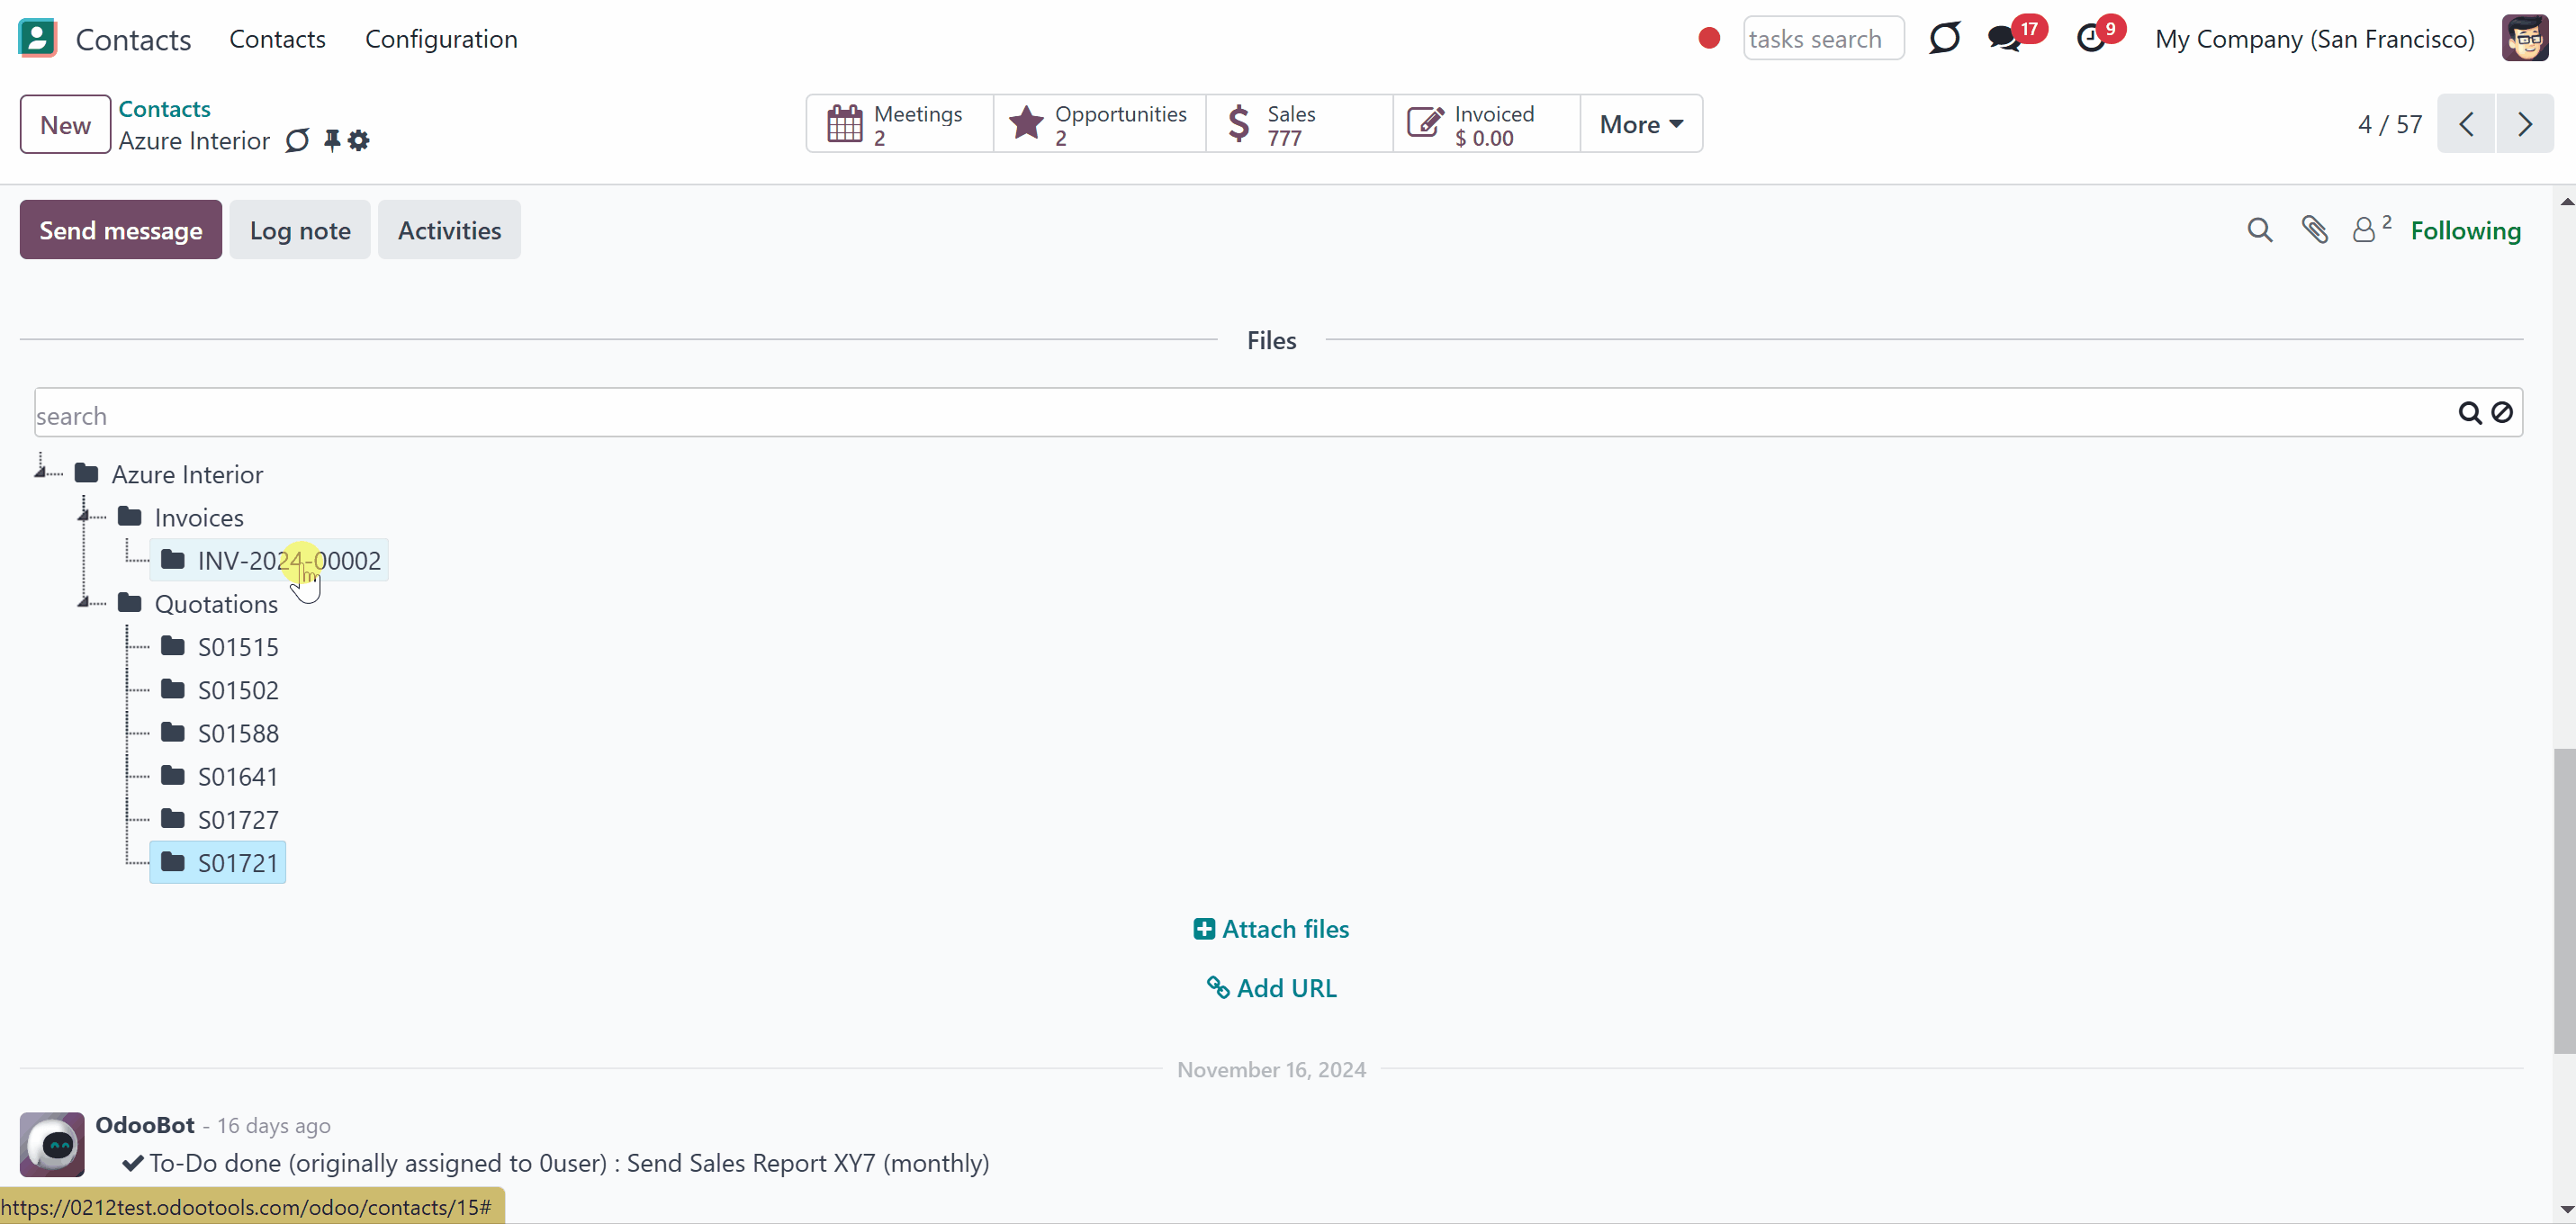Open the speech-bubble icon beside tasks search
The width and height of the screenshot is (2576, 1224).
(x=1944, y=38)
